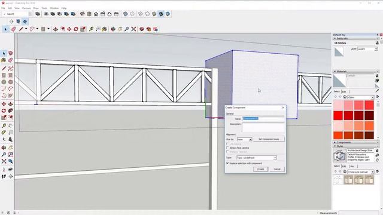The width and height of the screenshot is (383, 215).
Task: Open the Glue to dropdown
Action: 245,139
